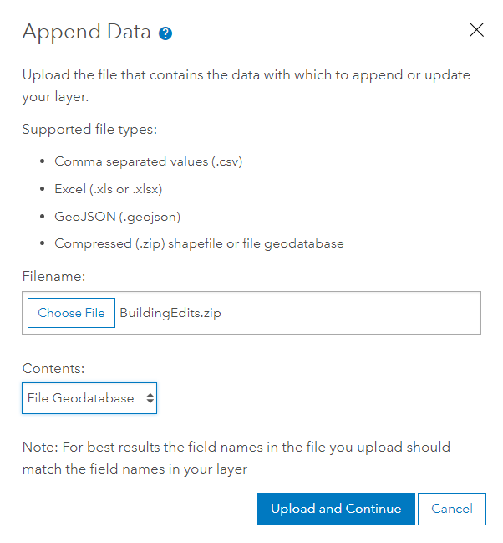Cancel the append data upload
Image resolution: width=503 pixels, height=543 pixels.
point(451,509)
